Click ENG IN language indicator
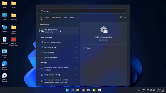Image resolution: width=166 pixels, height=93 pixels. coord(143,90)
